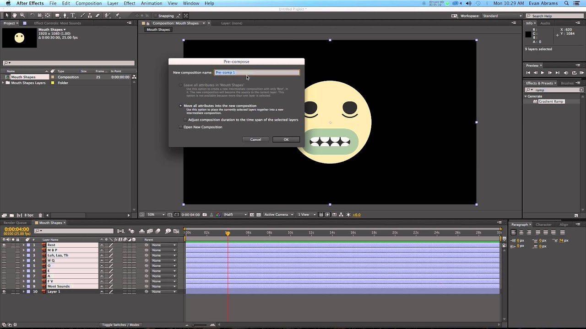
Task: Select Move all attributes radio button
Action: point(181,106)
